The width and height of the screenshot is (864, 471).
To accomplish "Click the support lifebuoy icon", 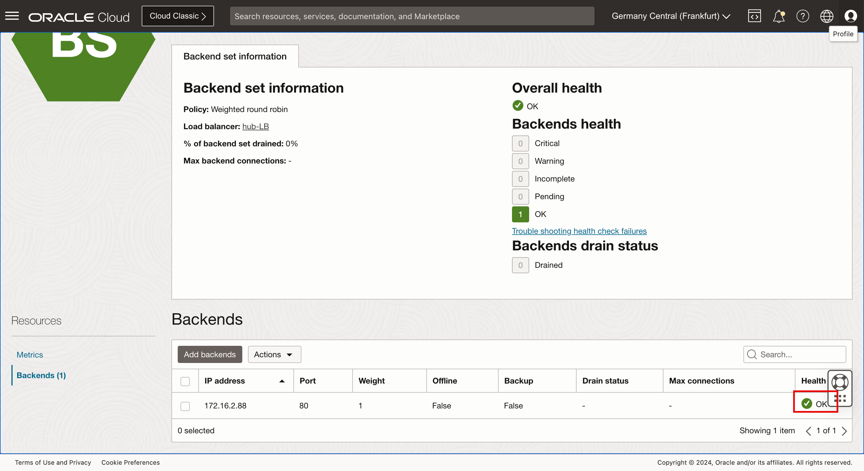I will [x=839, y=382].
